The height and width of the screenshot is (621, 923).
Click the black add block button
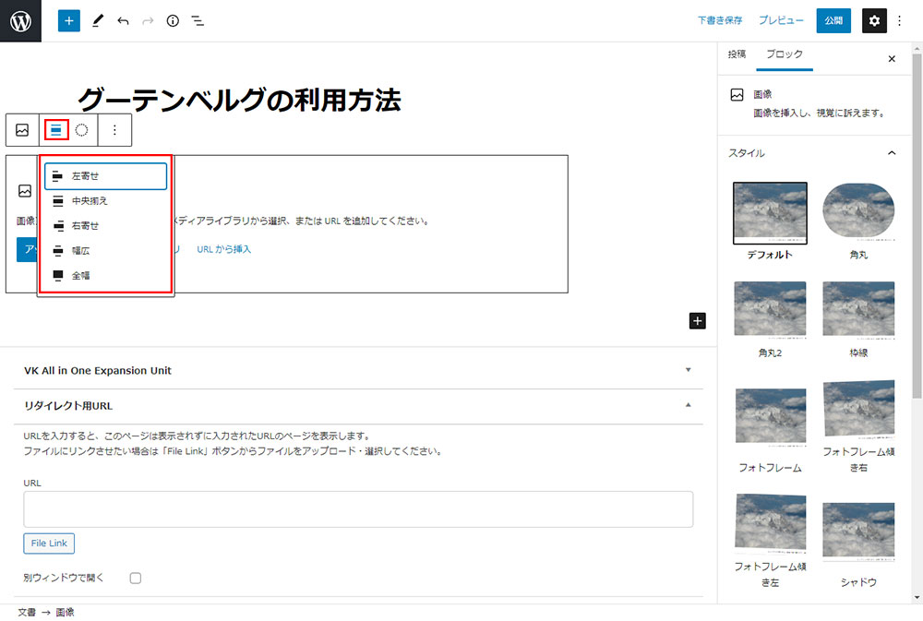[698, 320]
